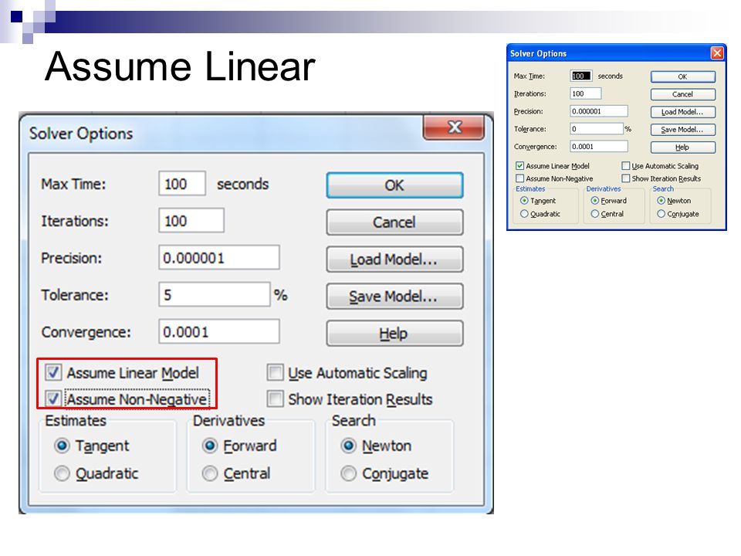Select Conjugate radio in small dialog
The image size is (741, 556).
click(x=661, y=214)
